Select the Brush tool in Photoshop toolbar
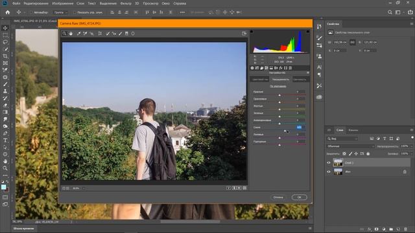Viewport: 415px width, 233px height. (x=5, y=84)
